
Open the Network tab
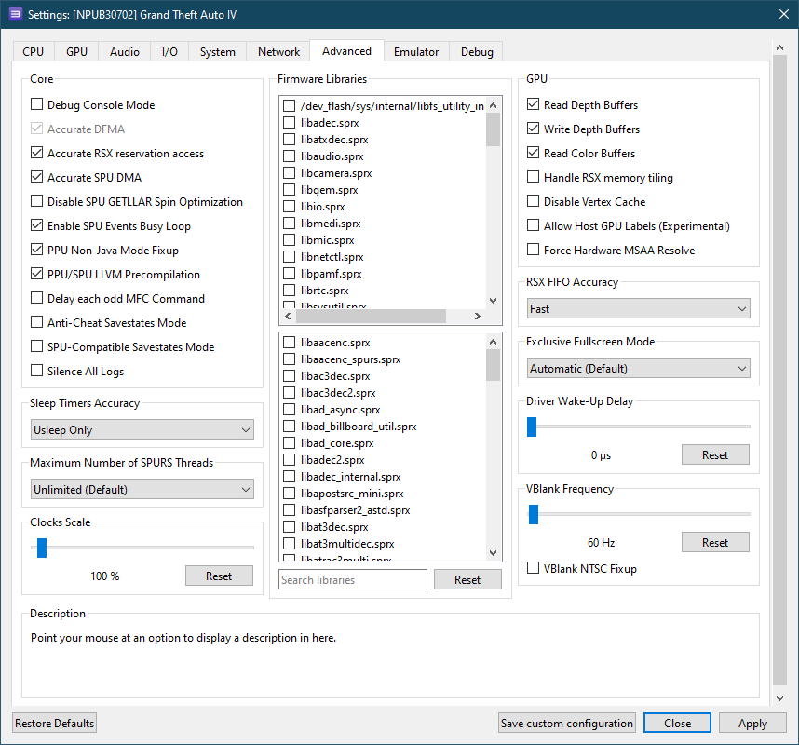point(278,52)
